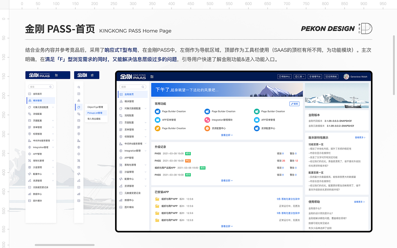Image resolution: width=397 pixels, height=248 pixels.
Task: Open the Genevieve Walsh avatar in the dashboard header
Action: tap(346, 76)
